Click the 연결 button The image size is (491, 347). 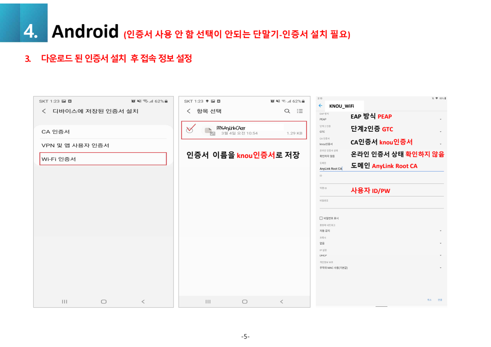440,300
